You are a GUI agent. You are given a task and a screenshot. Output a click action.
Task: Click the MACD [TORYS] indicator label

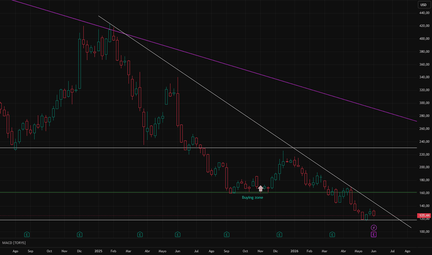14,242
